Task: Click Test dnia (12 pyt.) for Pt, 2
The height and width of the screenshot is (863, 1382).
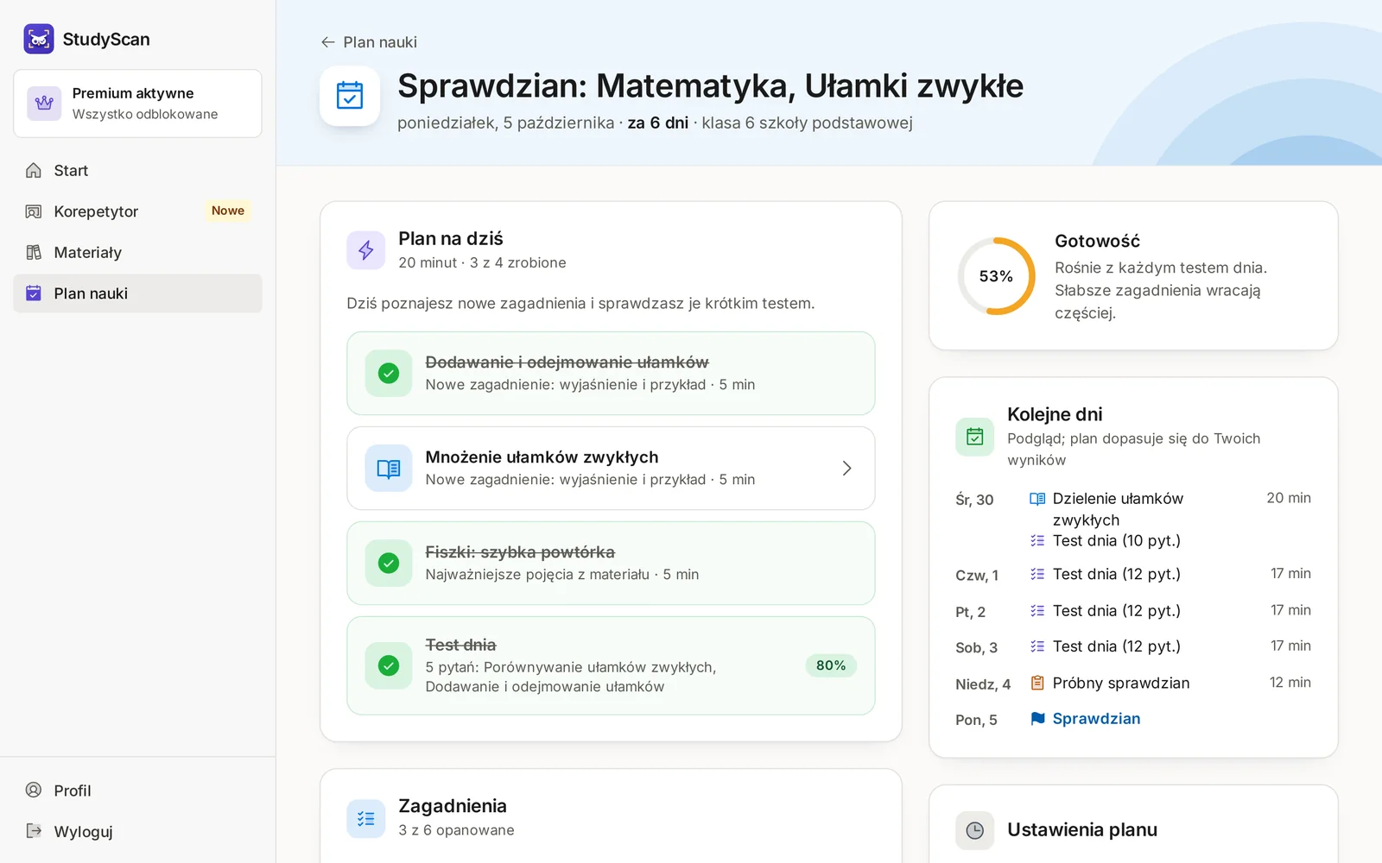Action: click(1116, 610)
